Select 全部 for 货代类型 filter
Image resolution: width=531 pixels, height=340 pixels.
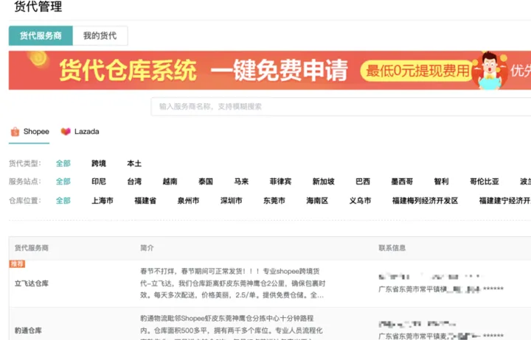[63, 163]
